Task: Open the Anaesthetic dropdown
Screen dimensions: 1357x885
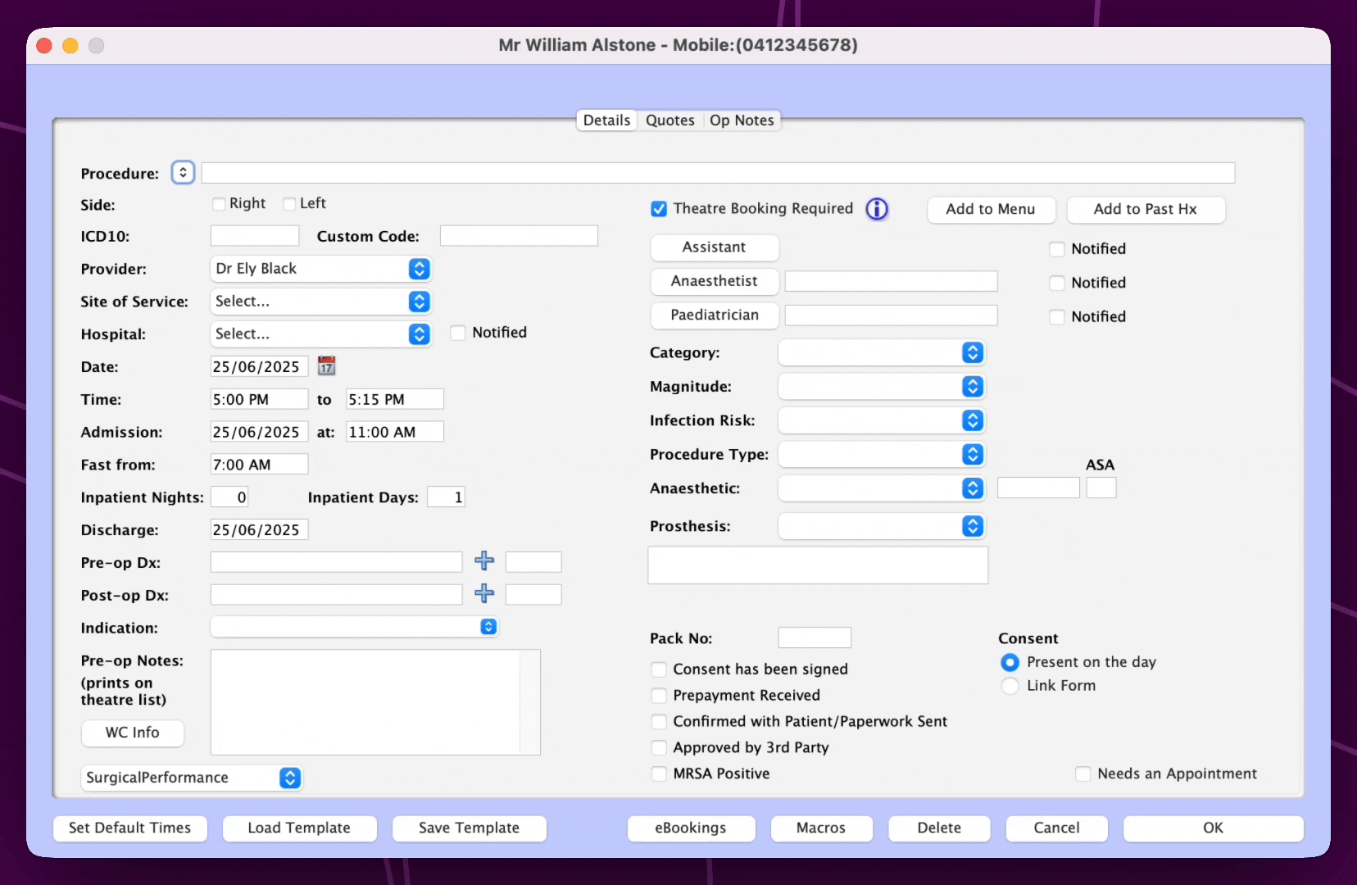Action: [882, 488]
